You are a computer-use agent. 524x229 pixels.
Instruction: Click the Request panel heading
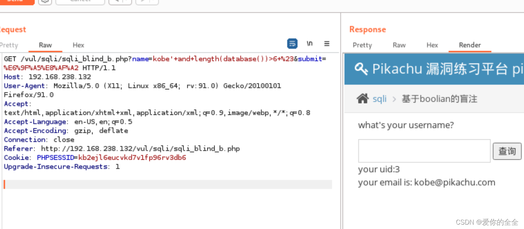(x=13, y=30)
